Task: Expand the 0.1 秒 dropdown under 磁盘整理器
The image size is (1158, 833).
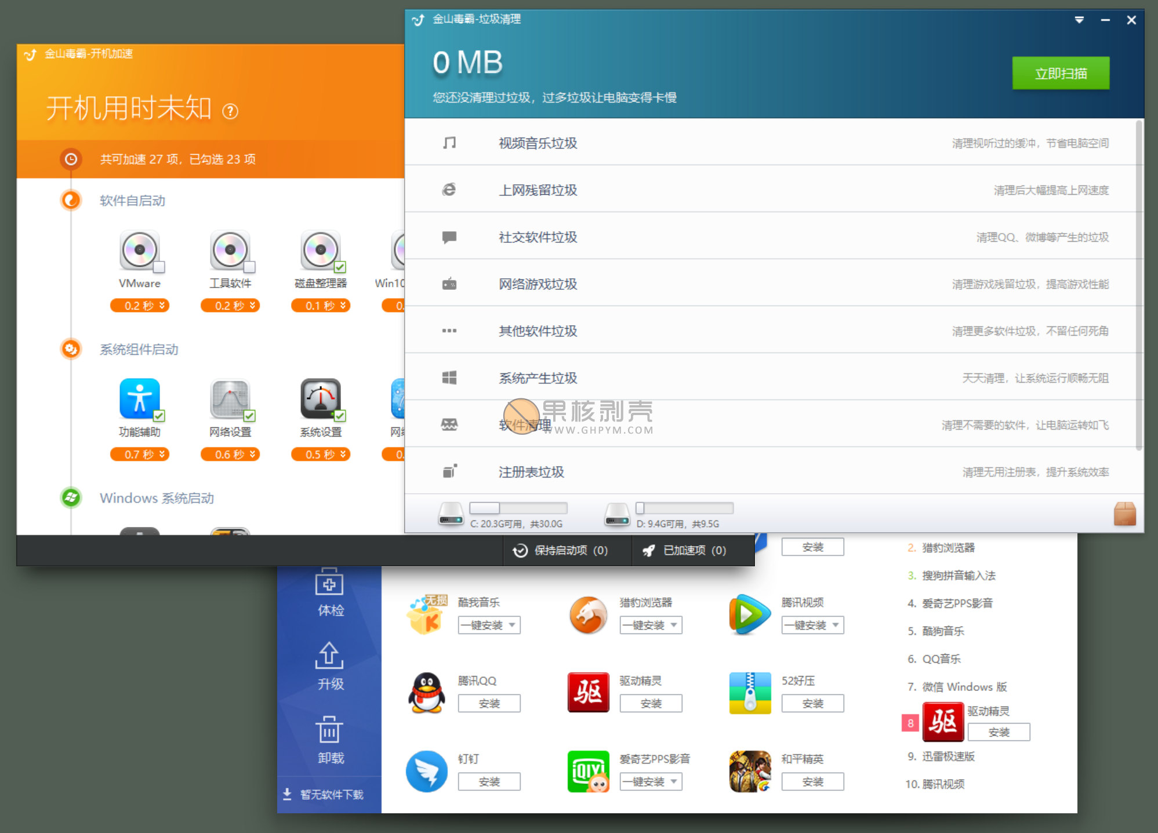Action: [x=321, y=305]
